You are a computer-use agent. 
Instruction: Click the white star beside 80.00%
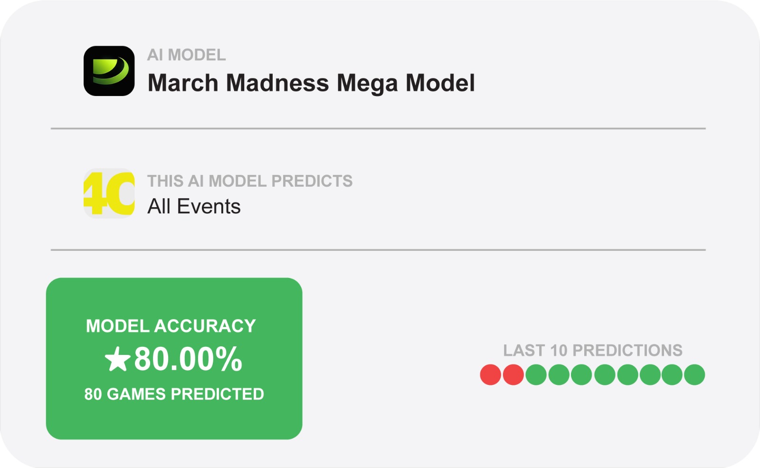click(117, 359)
